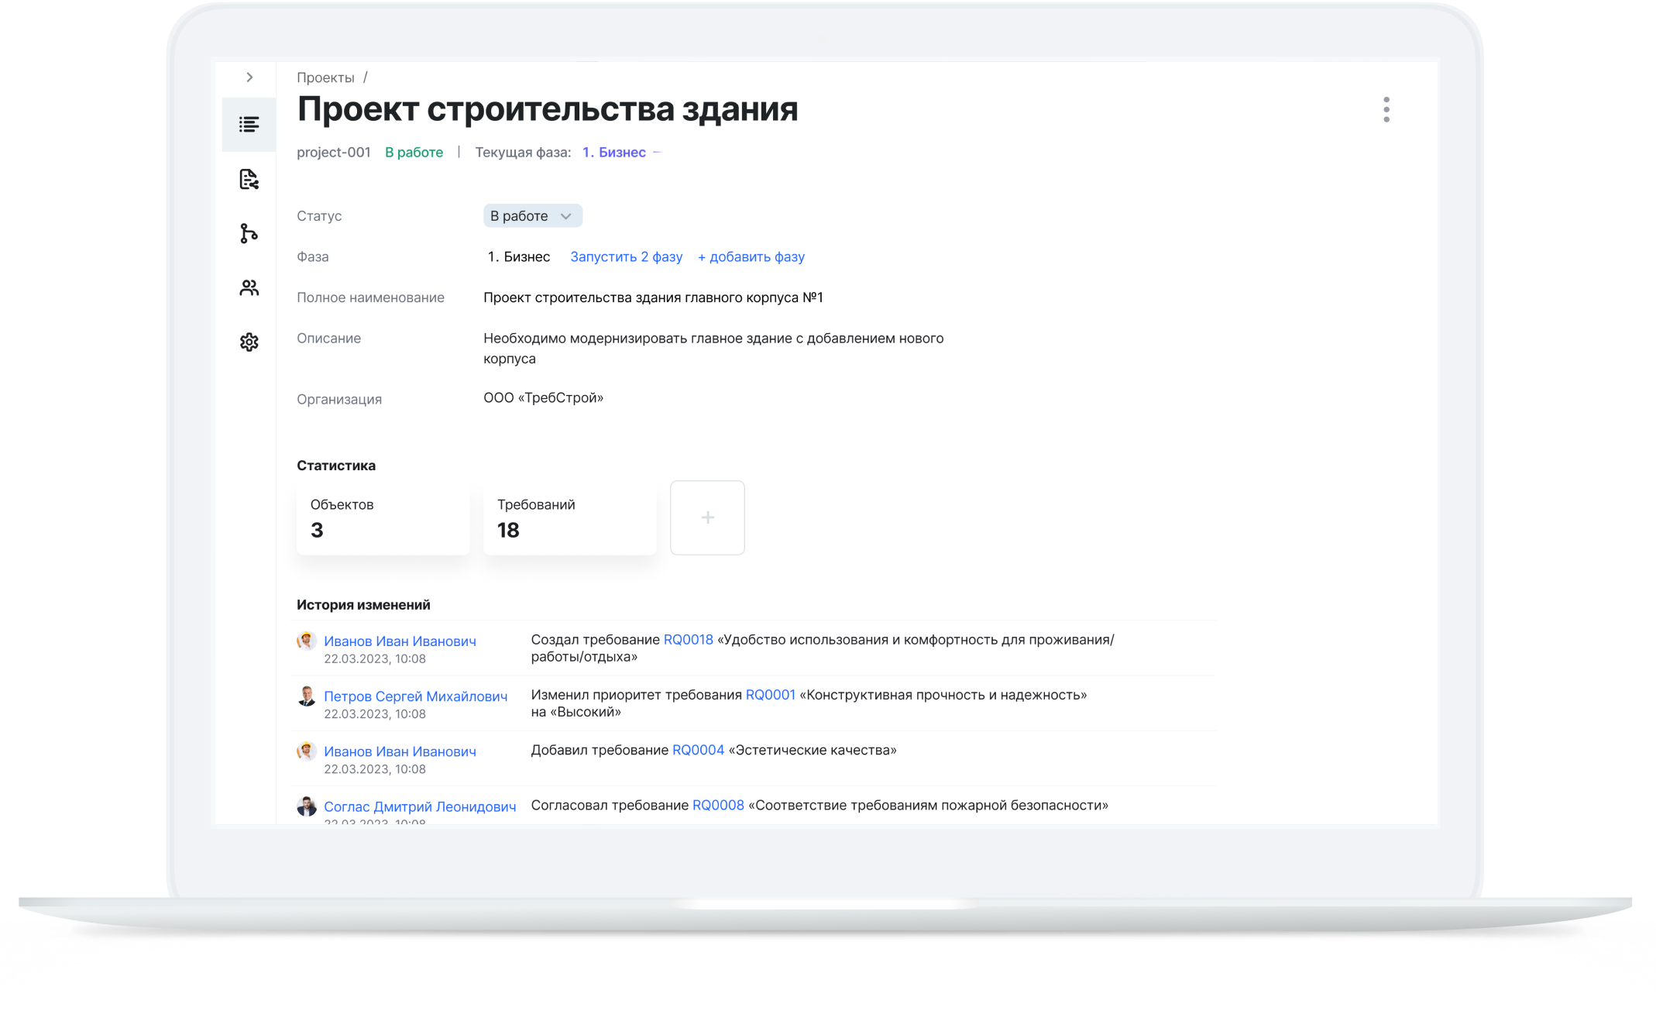Open Петров Сергей Михайлович profile link

415,696
